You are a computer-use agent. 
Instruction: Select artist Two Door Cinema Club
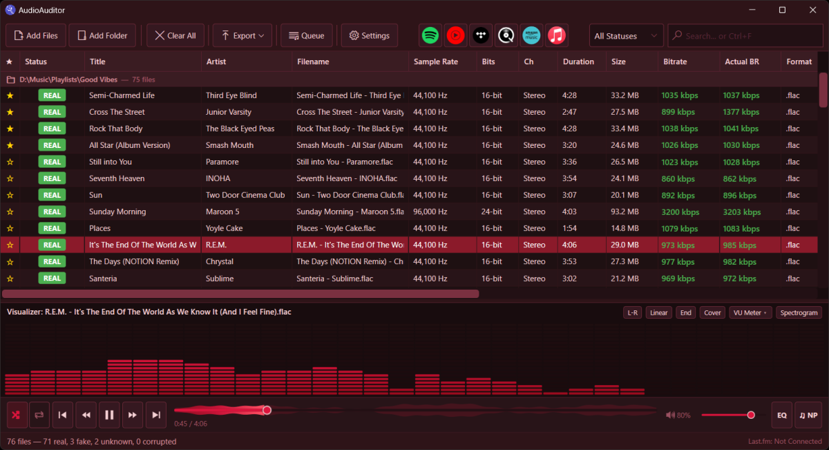(245, 195)
